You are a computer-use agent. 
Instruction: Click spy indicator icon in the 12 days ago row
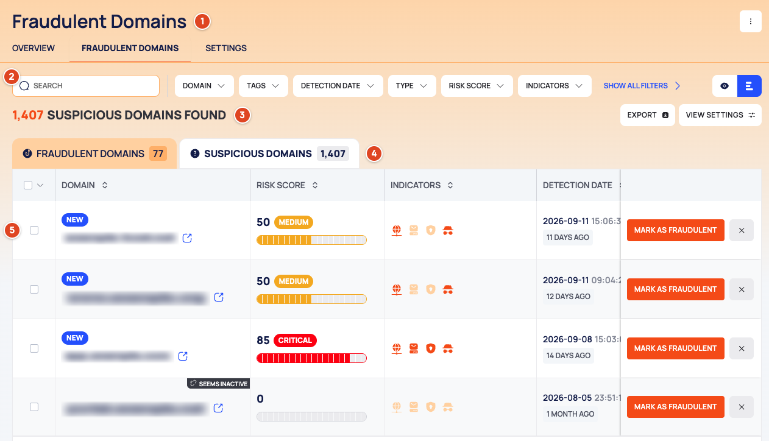[448, 289]
